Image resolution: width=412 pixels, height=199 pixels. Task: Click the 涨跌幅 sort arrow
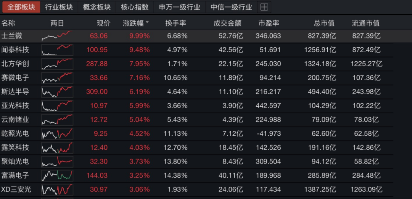(147, 23)
